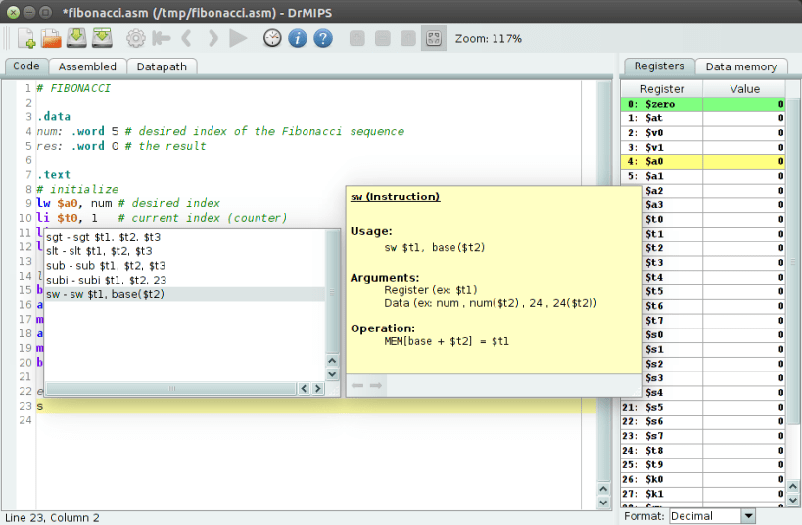Switch to the Assembled tab
802x525 pixels.
tap(87, 66)
